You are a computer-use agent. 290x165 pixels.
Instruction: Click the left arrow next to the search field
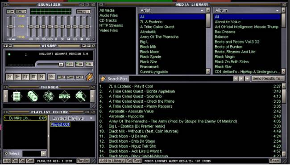pos(236,79)
